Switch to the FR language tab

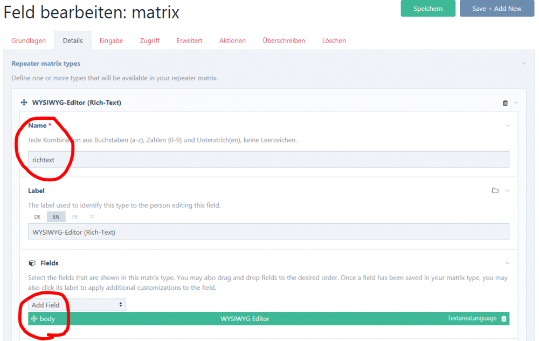pos(75,216)
